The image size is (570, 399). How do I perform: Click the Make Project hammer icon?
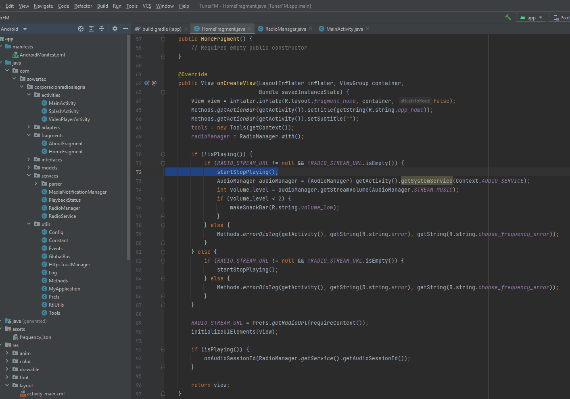pos(508,17)
